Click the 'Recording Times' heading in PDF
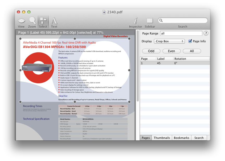The height and width of the screenshot is (161, 225). tap(33, 106)
